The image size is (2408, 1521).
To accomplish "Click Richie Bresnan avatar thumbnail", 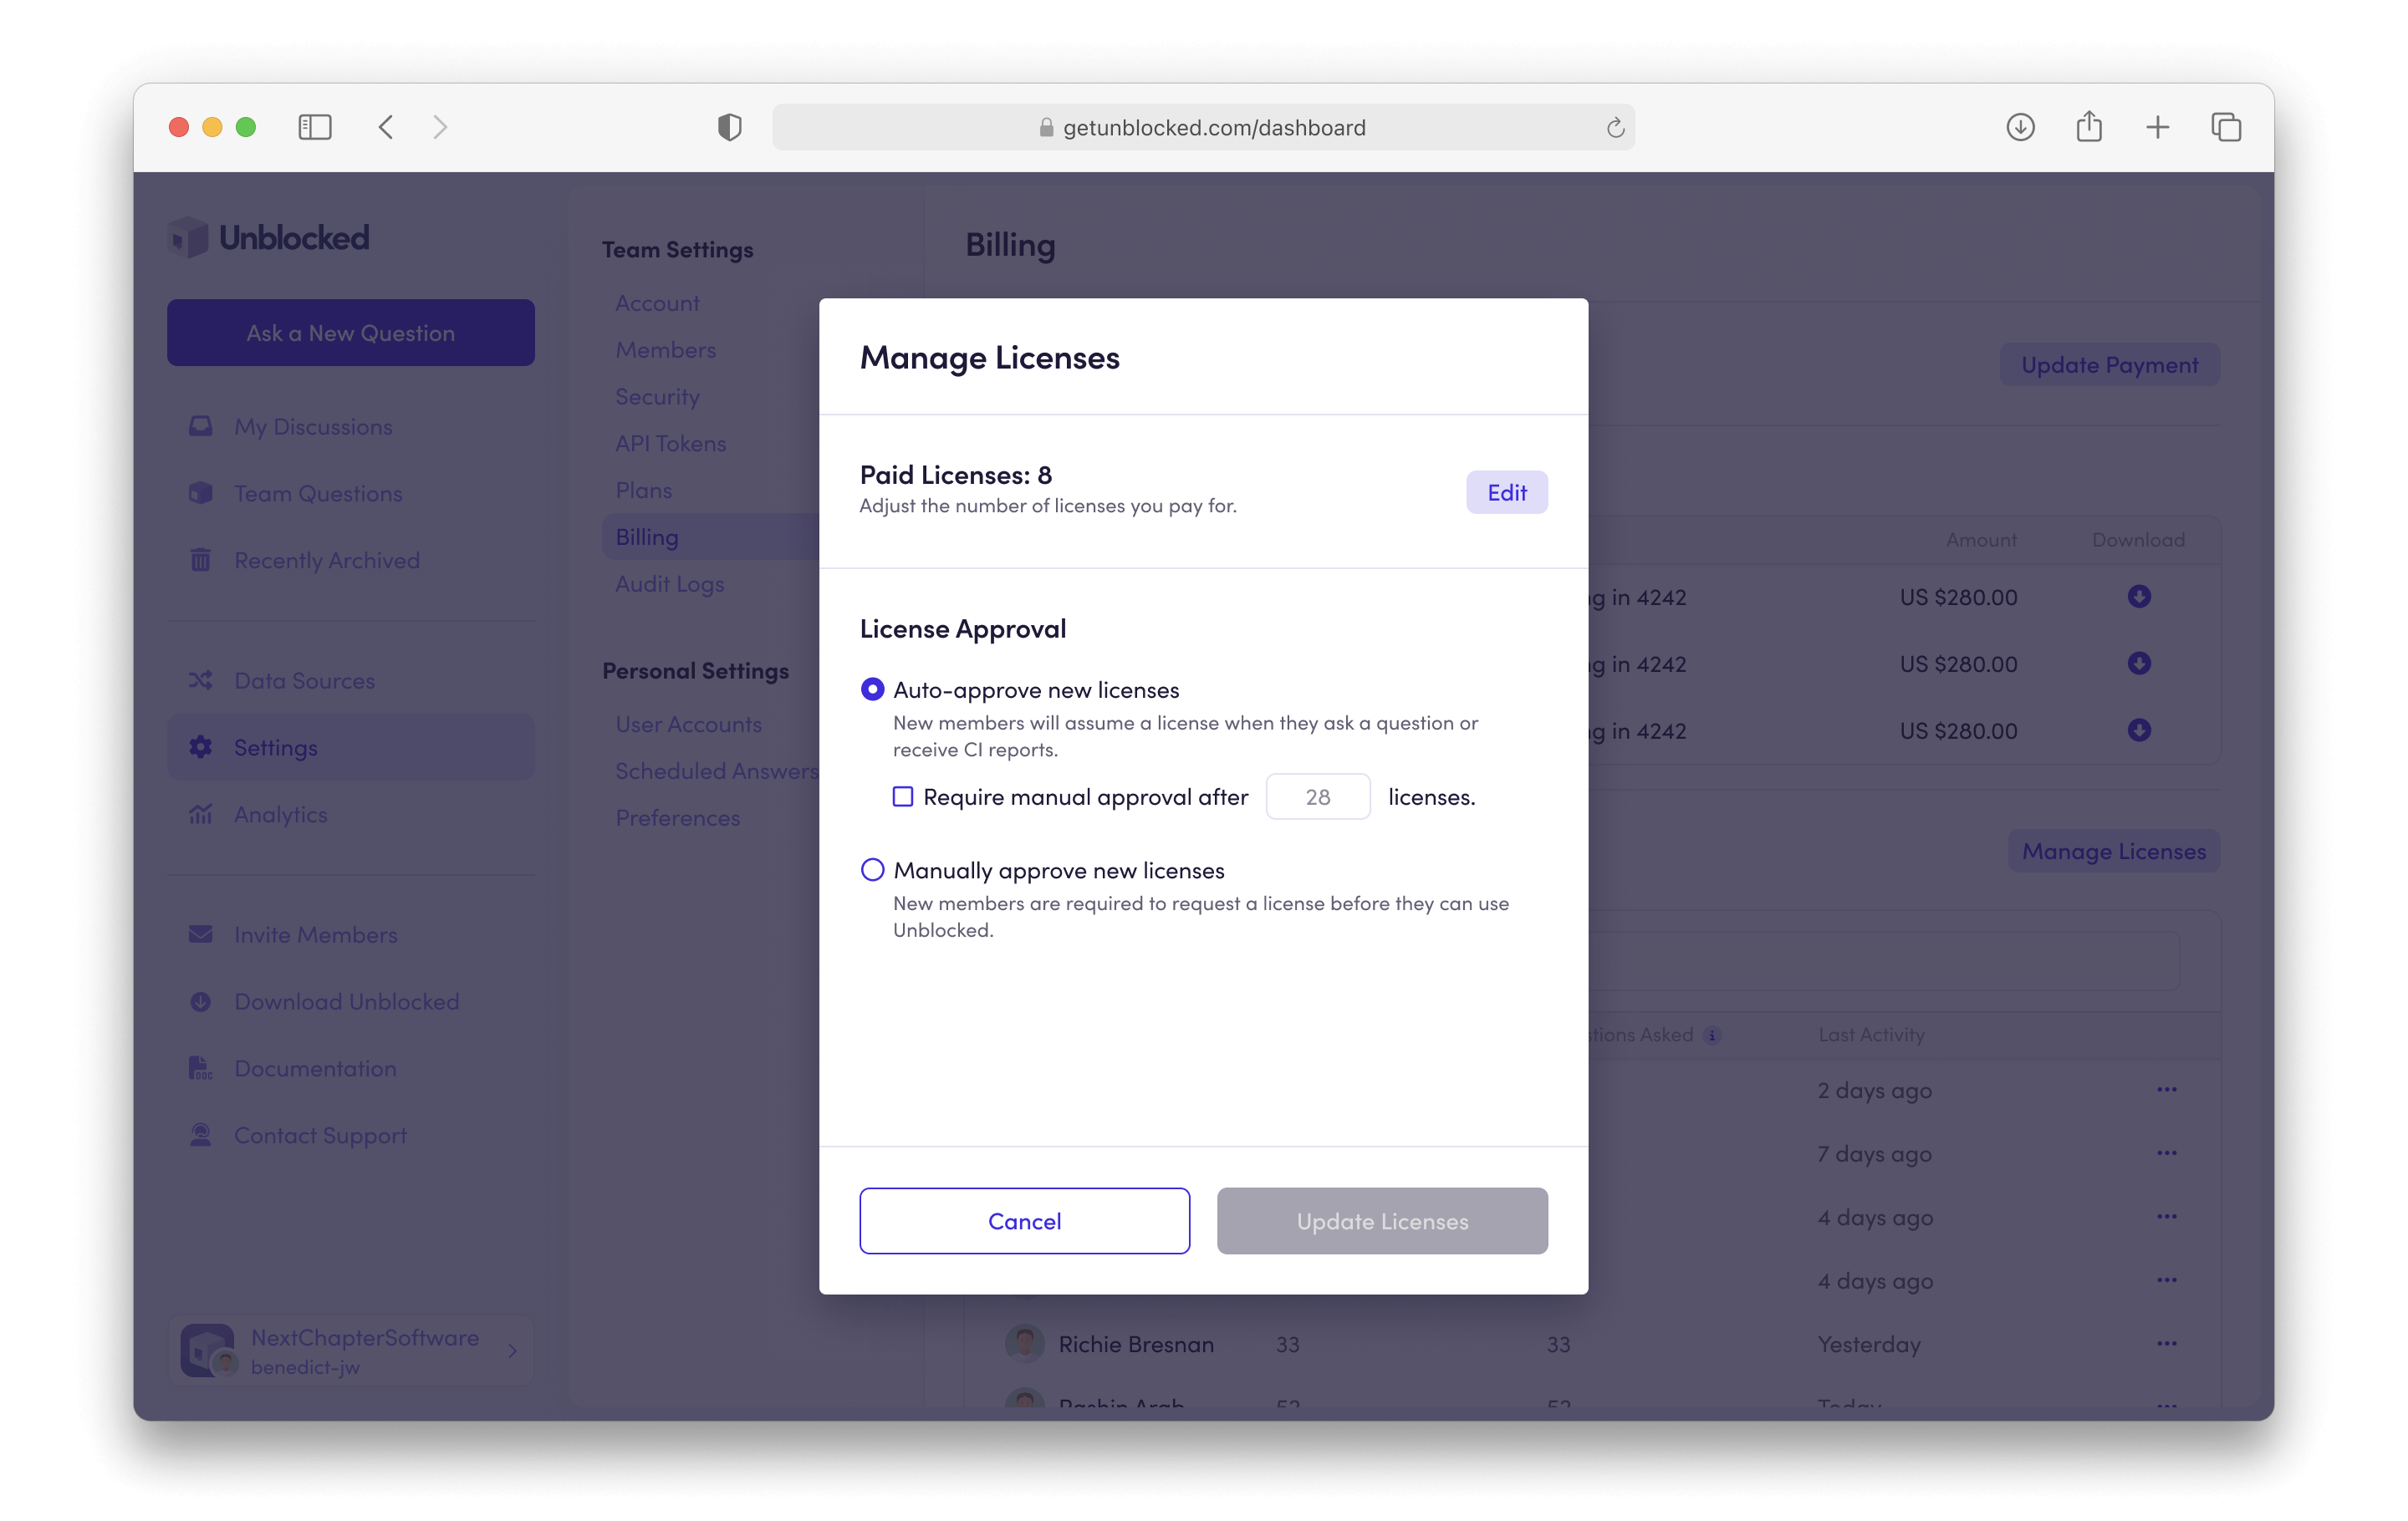I will (1024, 1344).
